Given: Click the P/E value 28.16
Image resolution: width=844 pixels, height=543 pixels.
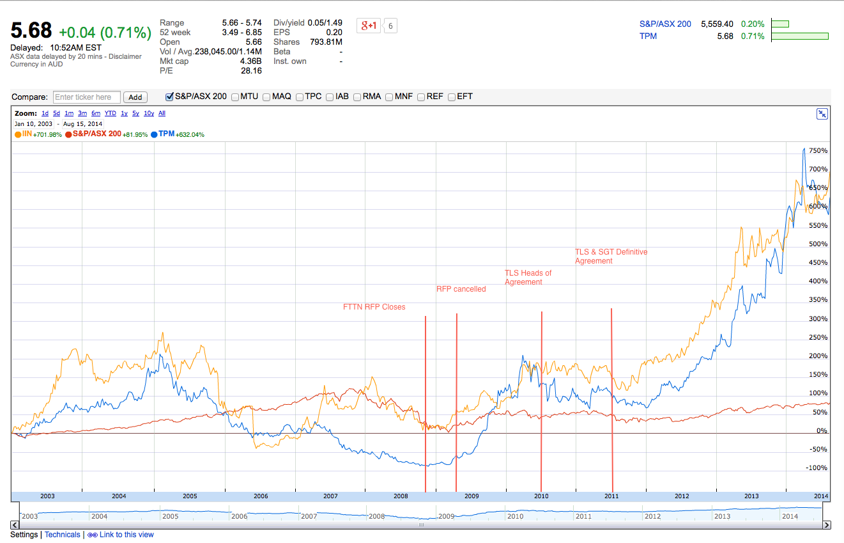Looking at the screenshot, I should click(251, 71).
